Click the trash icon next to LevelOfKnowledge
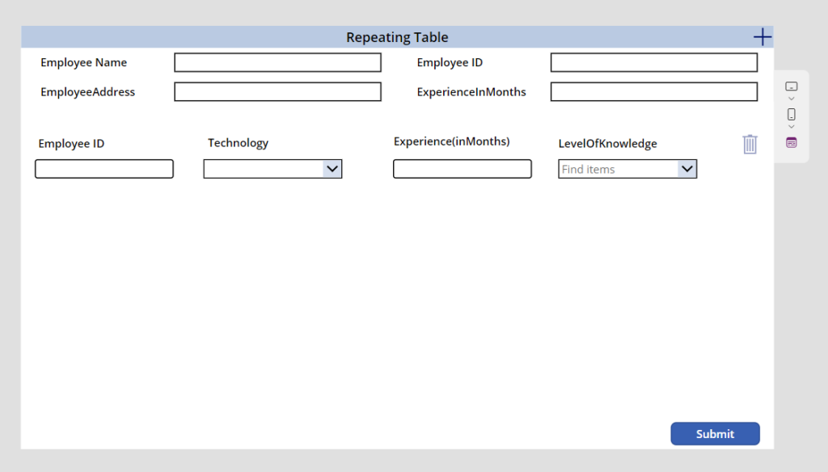 click(x=750, y=143)
